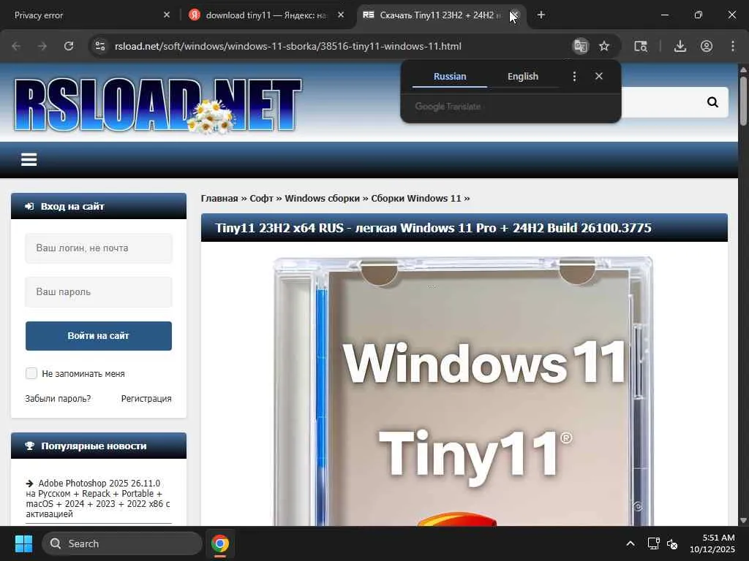Close the Privacy error tab
The width and height of the screenshot is (749, 561).
[x=167, y=15]
